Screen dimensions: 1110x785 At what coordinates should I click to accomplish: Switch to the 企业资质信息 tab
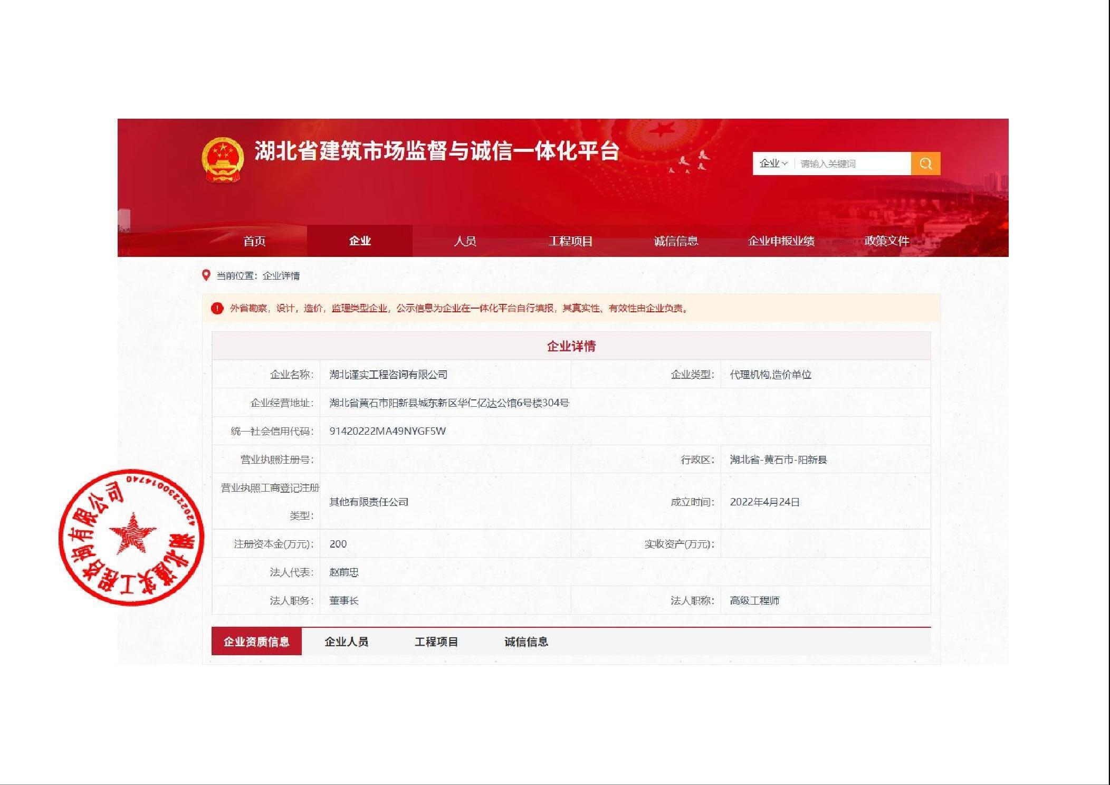pyautogui.click(x=256, y=642)
